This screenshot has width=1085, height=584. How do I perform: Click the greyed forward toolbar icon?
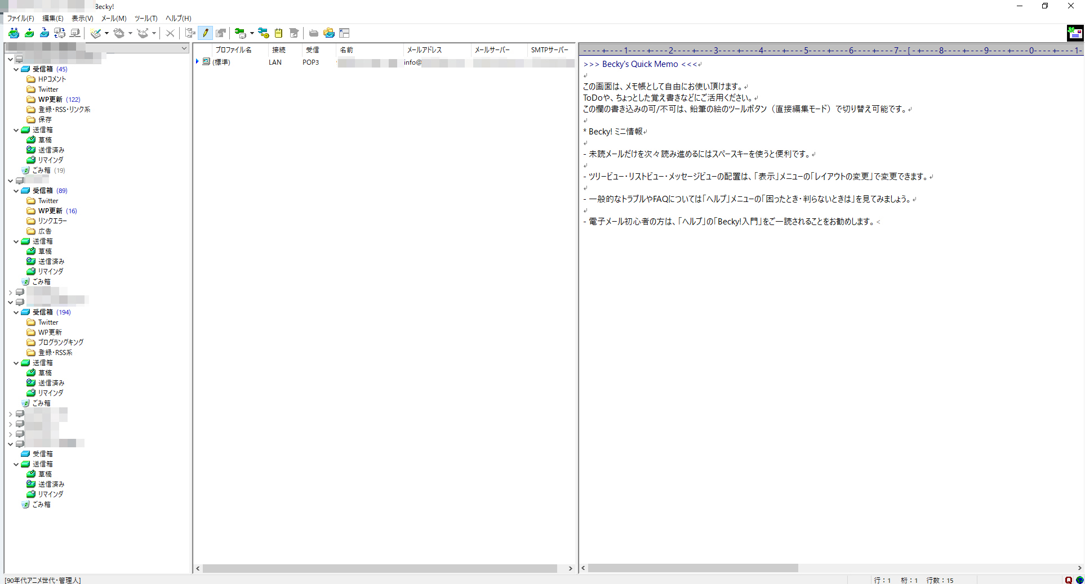[143, 33]
